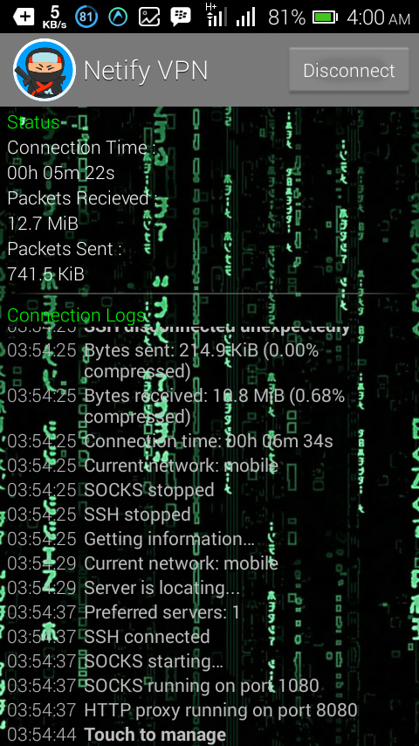Tap the H+ mobile data signal icon
Viewport: 419px width, 746px height.
point(216,15)
